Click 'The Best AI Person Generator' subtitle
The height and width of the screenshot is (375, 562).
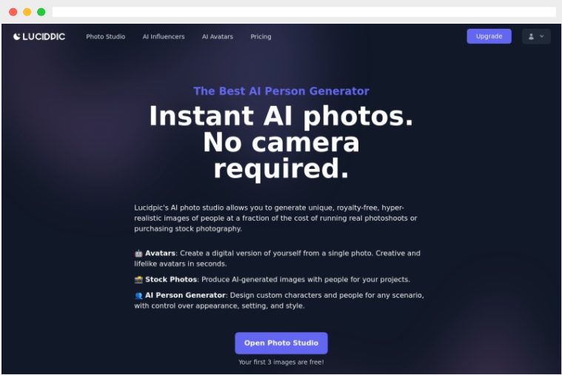tap(281, 91)
